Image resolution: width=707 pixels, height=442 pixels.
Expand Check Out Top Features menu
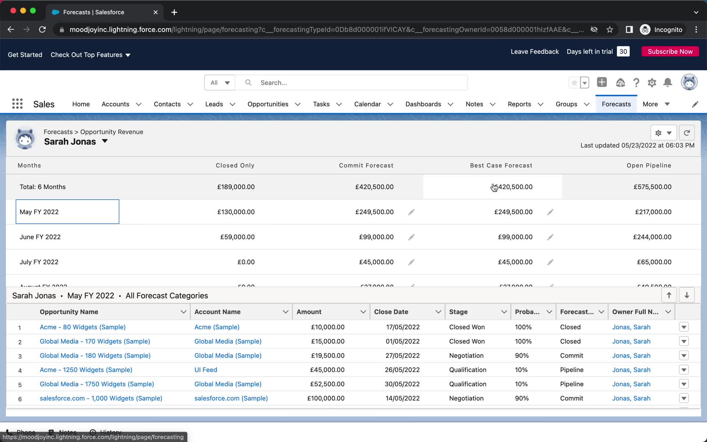91,55
